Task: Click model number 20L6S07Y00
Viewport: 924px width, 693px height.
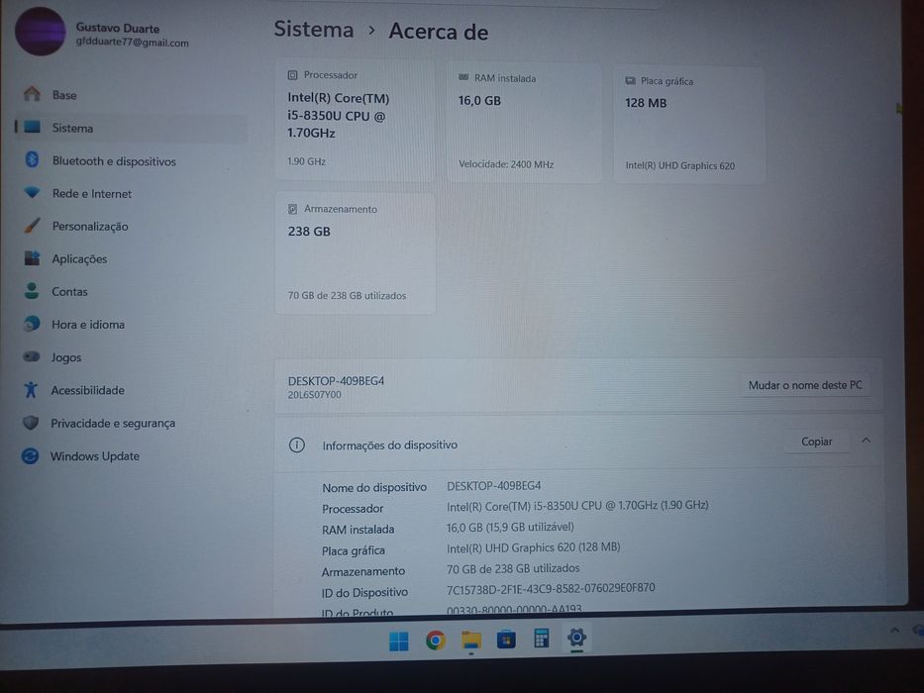Action: tap(314, 395)
